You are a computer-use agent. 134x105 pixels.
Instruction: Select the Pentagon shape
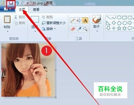point(119,23)
